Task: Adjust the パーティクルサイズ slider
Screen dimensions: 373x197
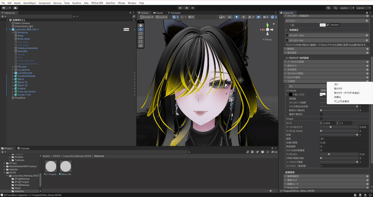Action: (x=339, y=127)
